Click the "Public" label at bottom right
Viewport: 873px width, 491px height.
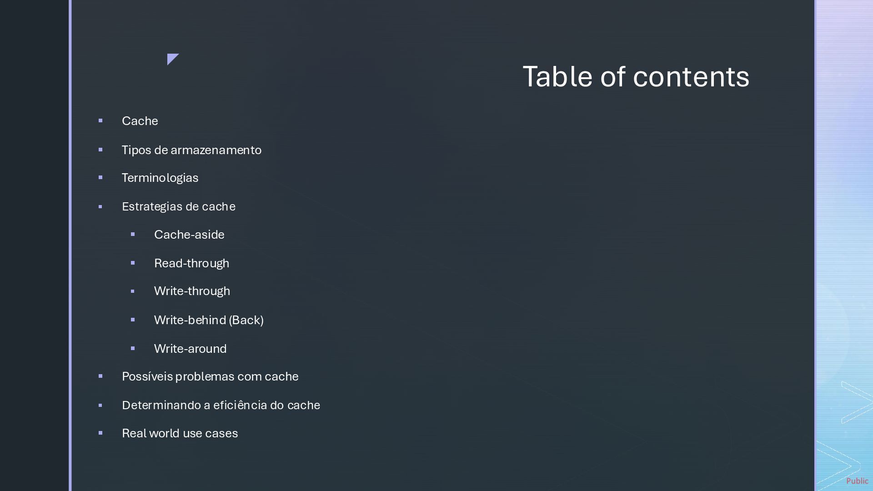click(857, 481)
